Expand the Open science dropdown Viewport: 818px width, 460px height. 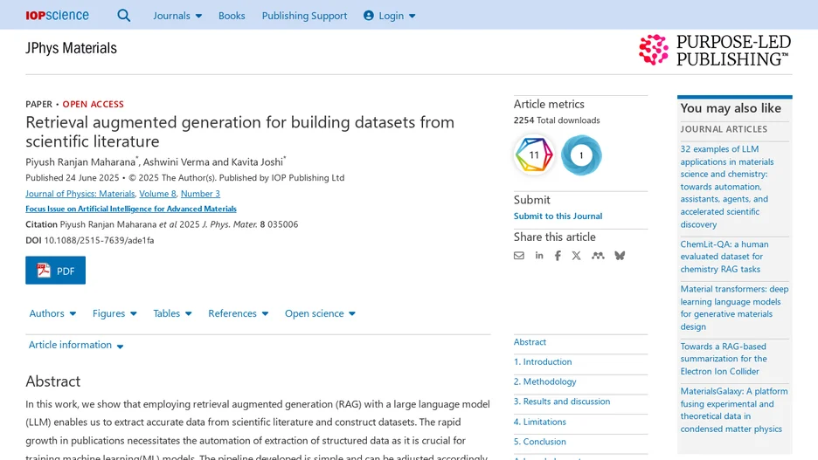point(321,313)
